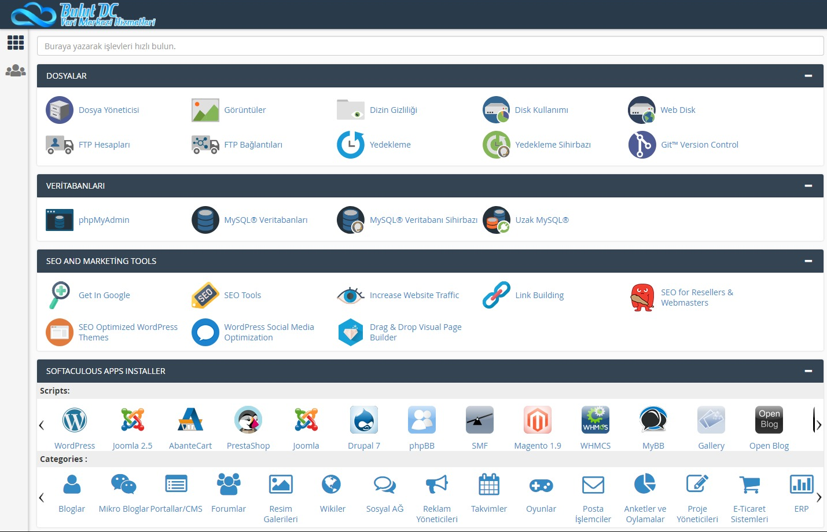Show more categories with right arrow
The height and width of the screenshot is (532, 827).
pyautogui.click(x=819, y=498)
